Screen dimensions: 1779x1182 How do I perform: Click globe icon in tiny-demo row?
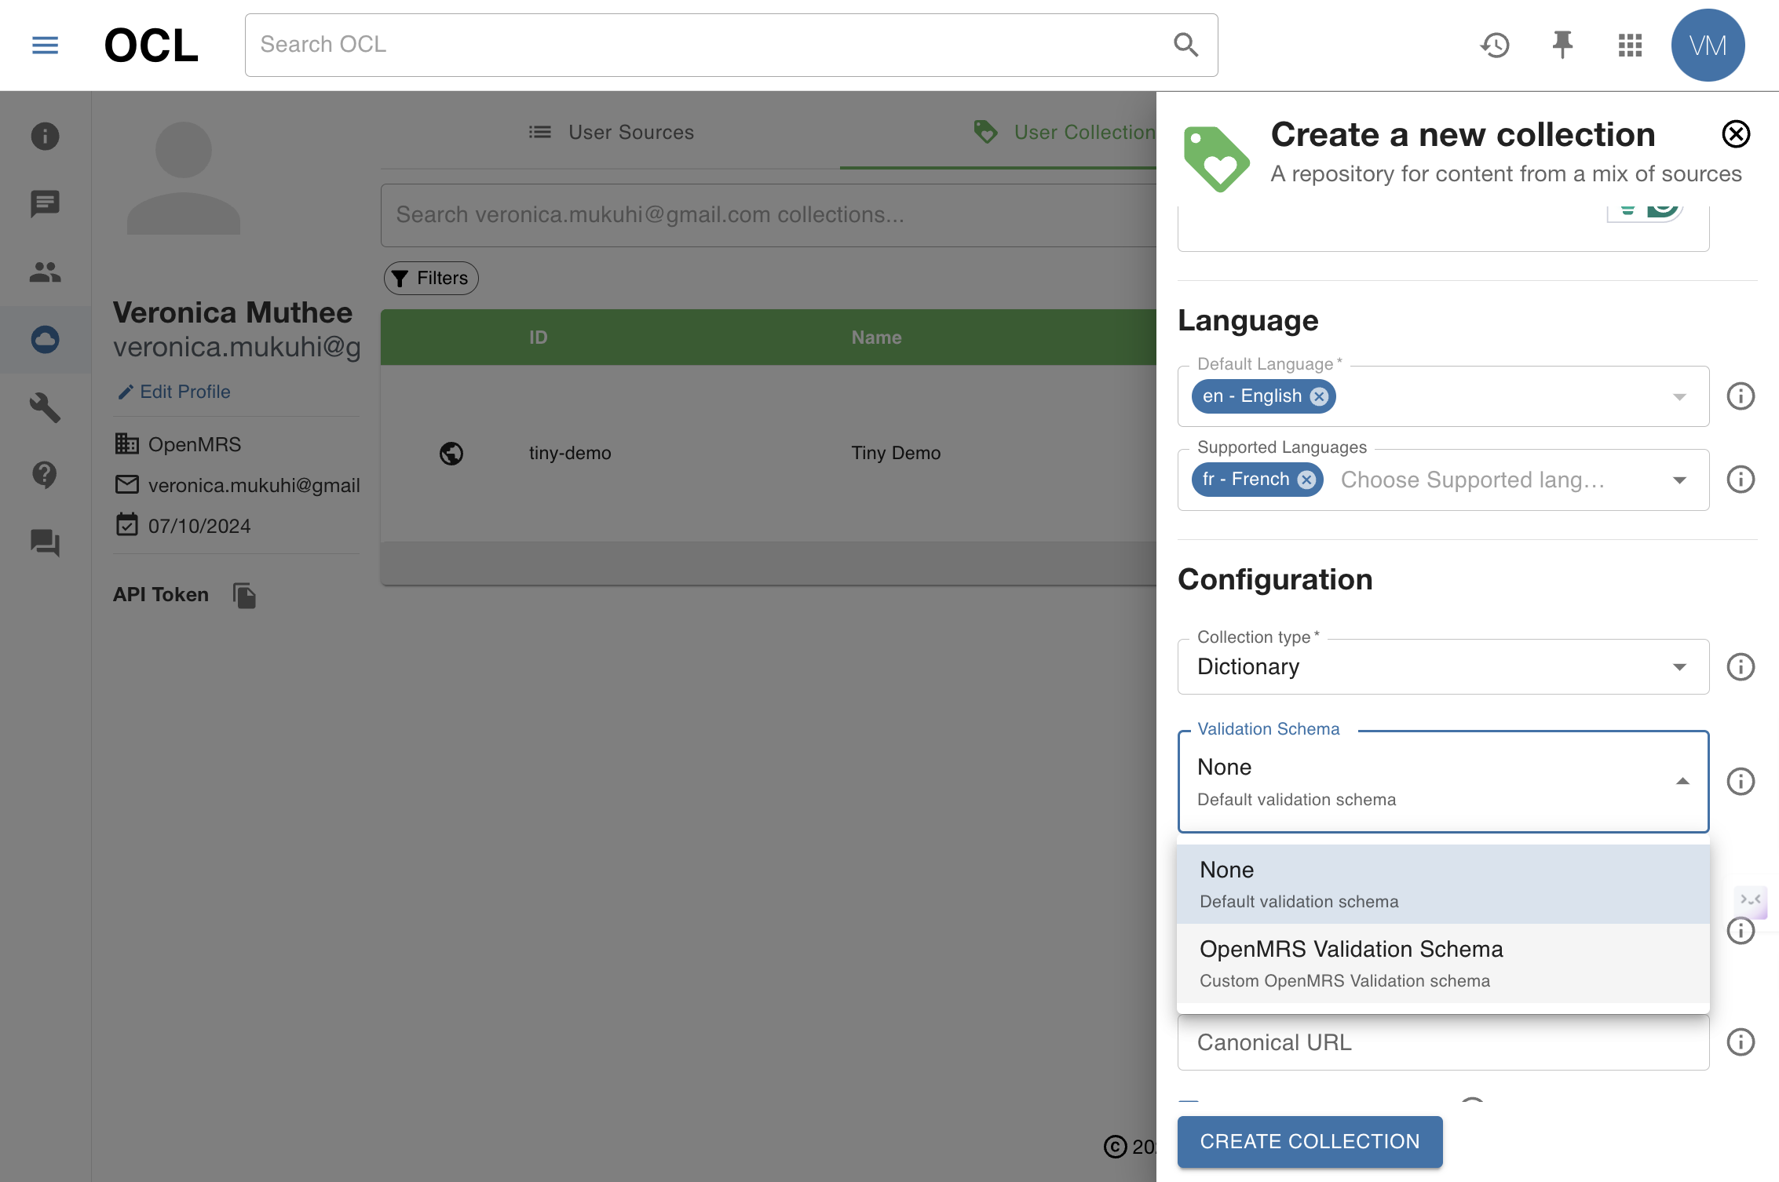451,453
